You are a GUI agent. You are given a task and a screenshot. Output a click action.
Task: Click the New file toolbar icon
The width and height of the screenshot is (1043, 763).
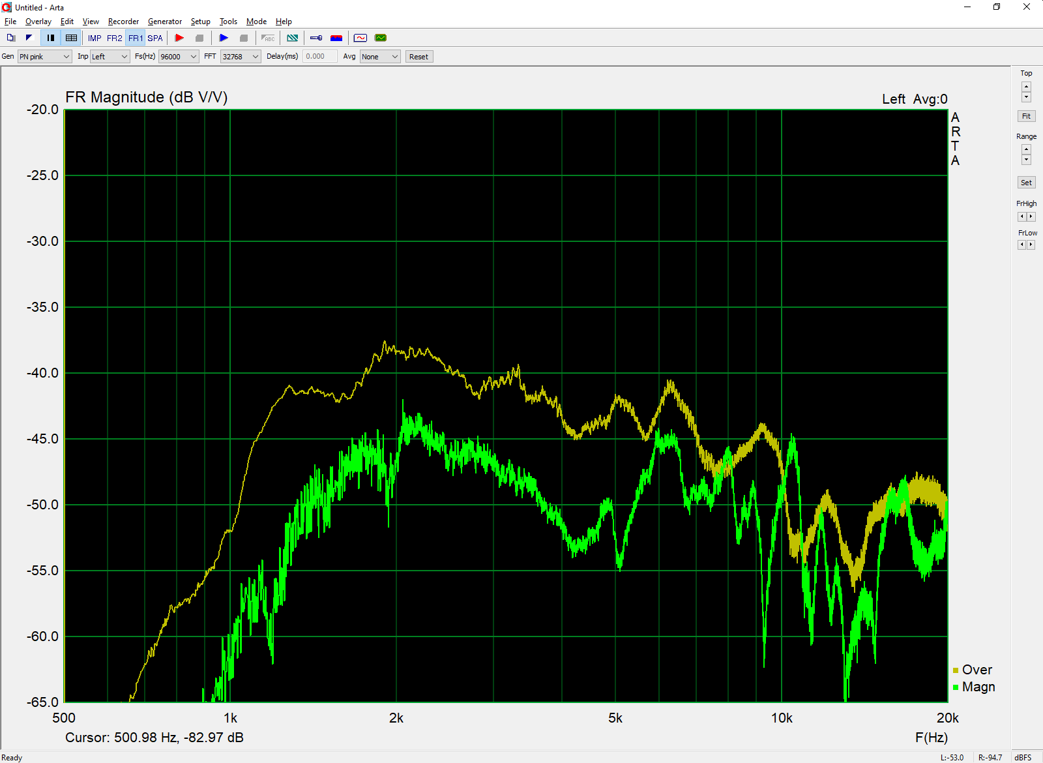point(11,38)
